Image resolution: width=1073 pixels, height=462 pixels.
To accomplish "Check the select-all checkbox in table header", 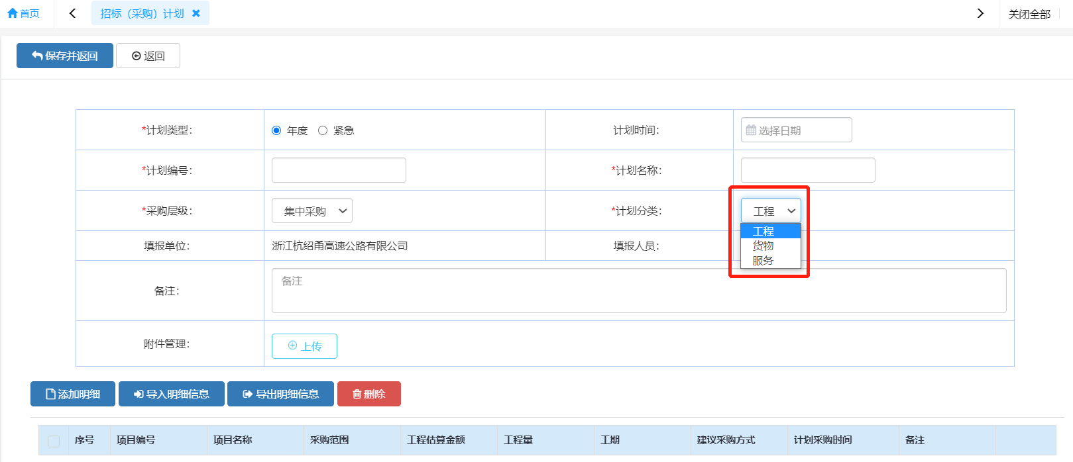I will coord(54,441).
